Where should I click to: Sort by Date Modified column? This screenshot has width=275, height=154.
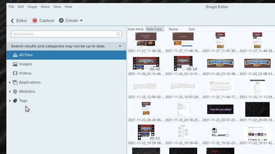pyautogui.click(x=137, y=29)
